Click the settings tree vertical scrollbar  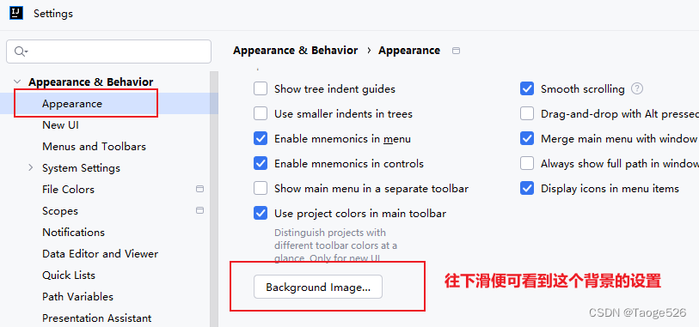pos(214,199)
